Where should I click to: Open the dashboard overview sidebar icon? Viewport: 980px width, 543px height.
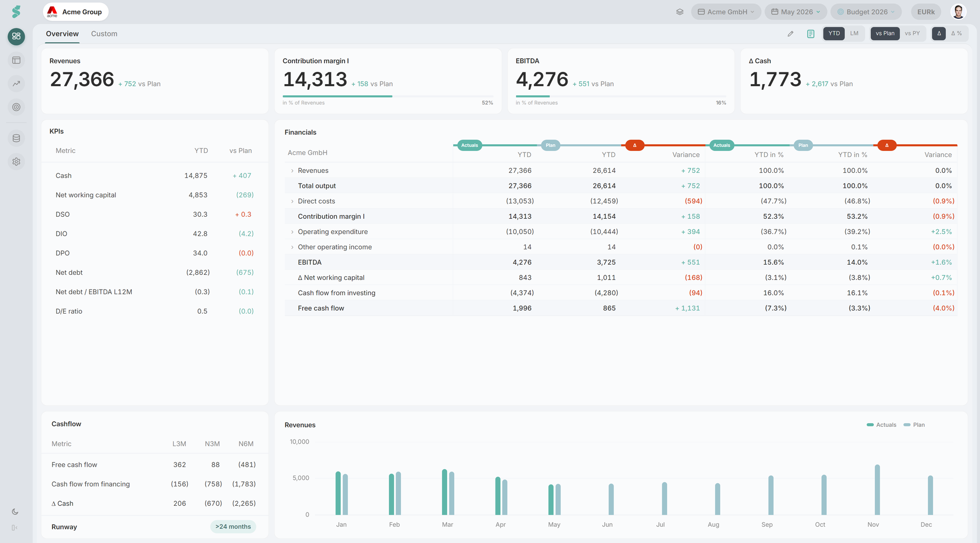point(16,36)
